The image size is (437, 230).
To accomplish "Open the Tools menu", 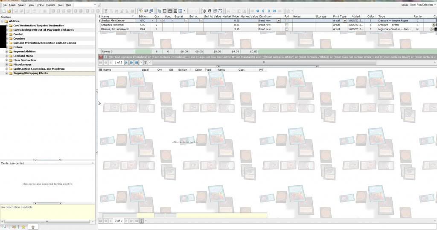I will point(61,5).
